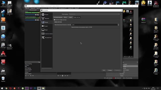Open the Video settings section monitor icon
This screenshot has width=161, height=90.
(43, 30)
